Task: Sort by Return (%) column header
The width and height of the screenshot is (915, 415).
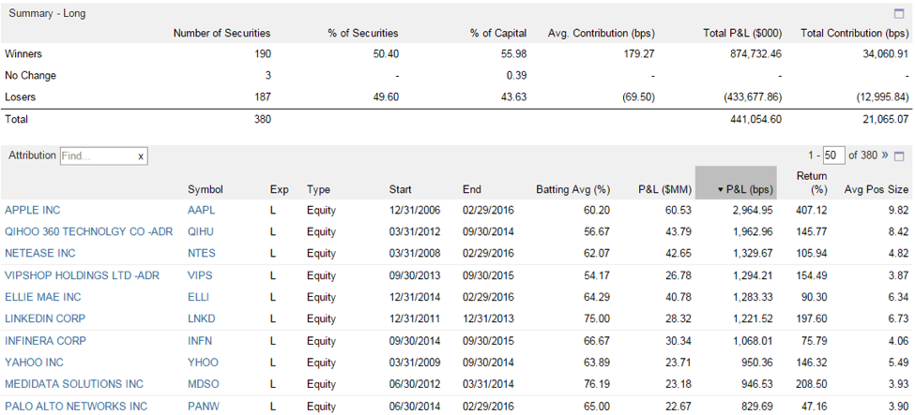Action: 811,183
